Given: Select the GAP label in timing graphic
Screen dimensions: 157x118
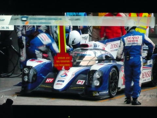Looking at the screenshot, I should 2,20.
